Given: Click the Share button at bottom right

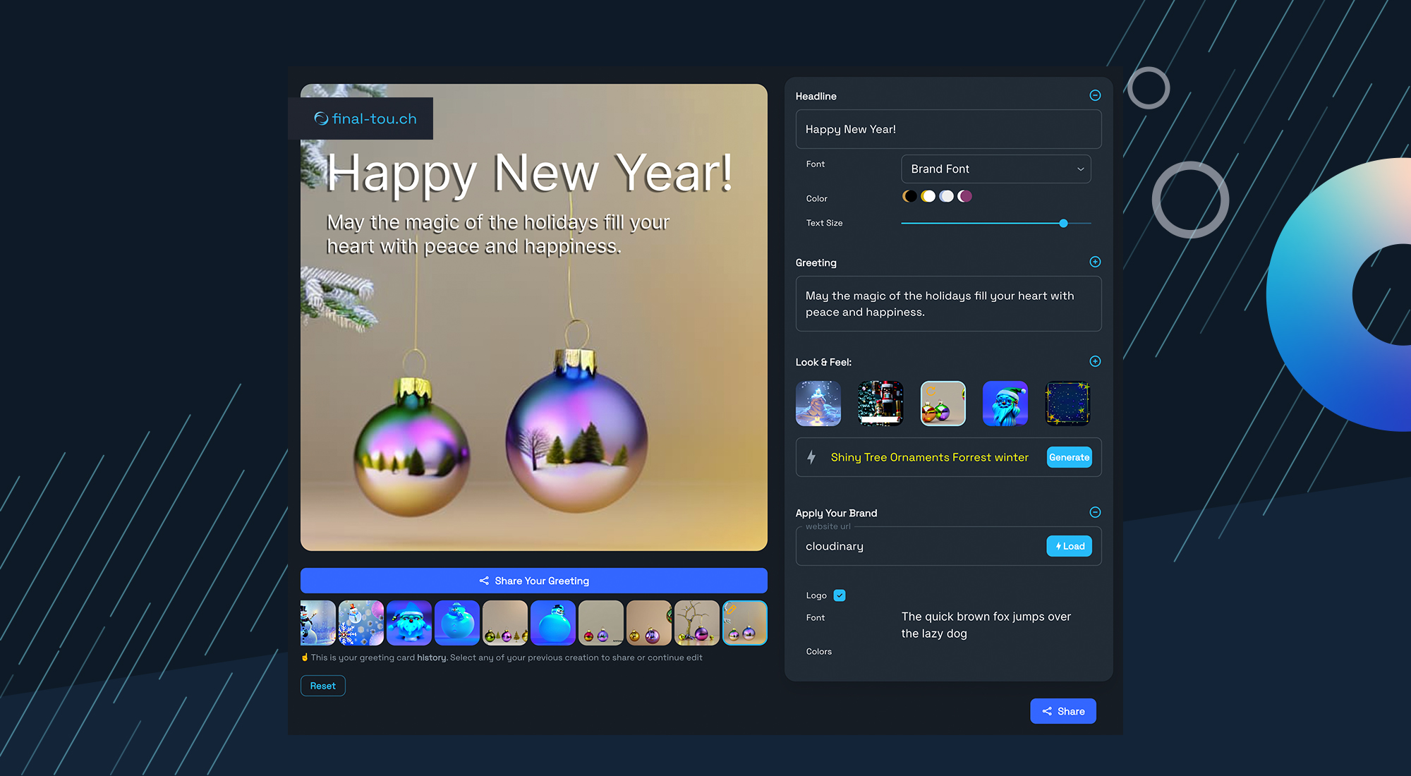Looking at the screenshot, I should click(x=1062, y=710).
